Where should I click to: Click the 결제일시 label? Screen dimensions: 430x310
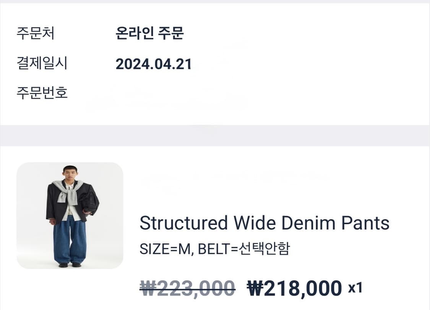click(x=42, y=63)
